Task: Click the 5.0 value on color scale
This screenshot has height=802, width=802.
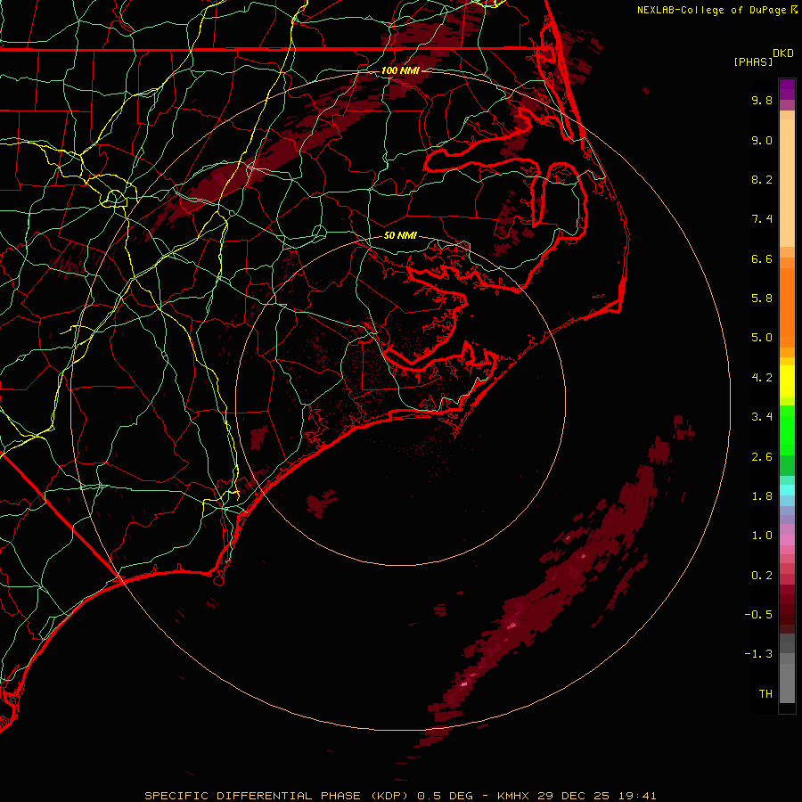Action: point(762,338)
